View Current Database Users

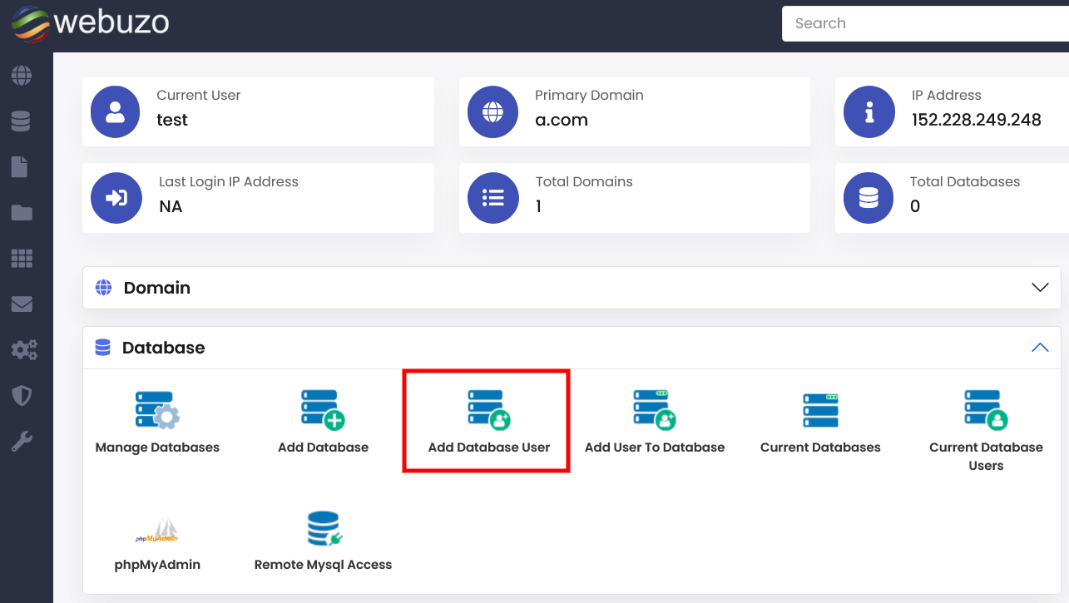pyautogui.click(x=986, y=430)
